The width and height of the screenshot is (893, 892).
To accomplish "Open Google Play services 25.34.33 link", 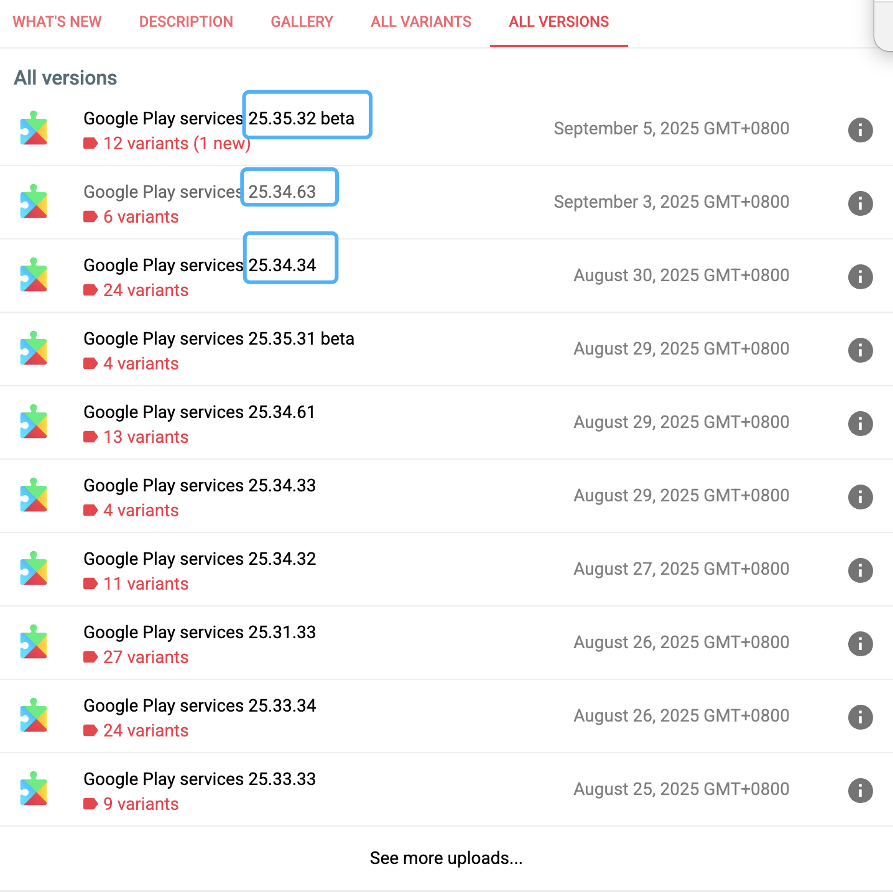I will pyautogui.click(x=200, y=485).
